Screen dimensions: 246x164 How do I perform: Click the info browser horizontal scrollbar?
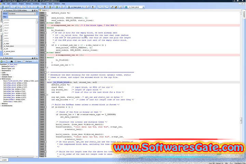click(x=19, y=156)
